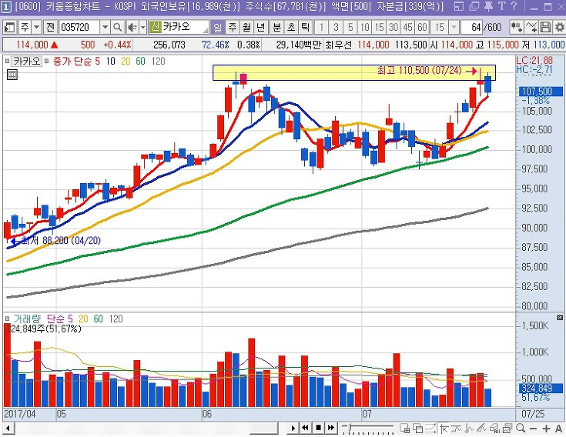Click the stock code input field 035720
Image resolution: width=566 pixels, height=437 pixels.
(79, 27)
